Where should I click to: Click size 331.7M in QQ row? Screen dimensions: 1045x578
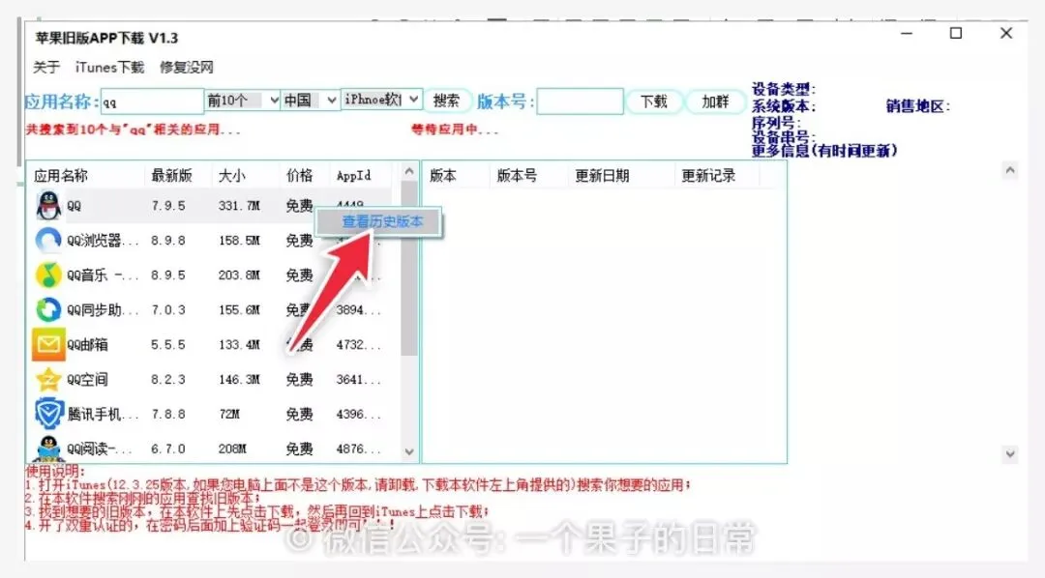tap(239, 206)
